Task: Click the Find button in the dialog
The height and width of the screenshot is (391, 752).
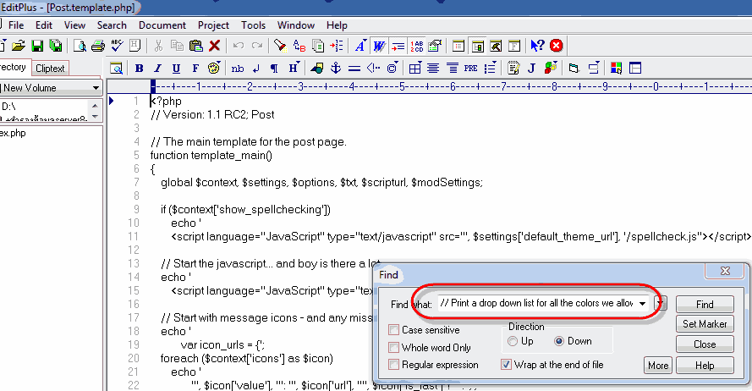Action: pyautogui.click(x=705, y=304)
